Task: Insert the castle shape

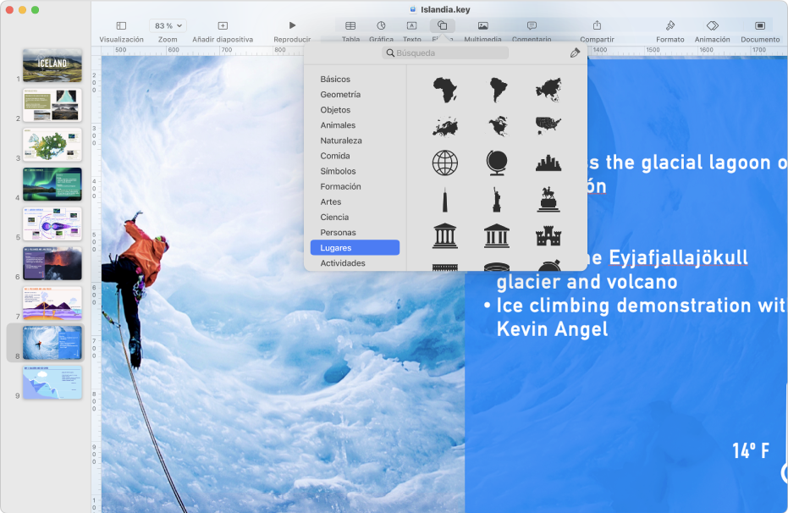Action: click(548, 236)
